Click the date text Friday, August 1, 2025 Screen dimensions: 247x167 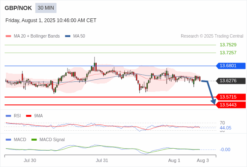coord(30,20)
